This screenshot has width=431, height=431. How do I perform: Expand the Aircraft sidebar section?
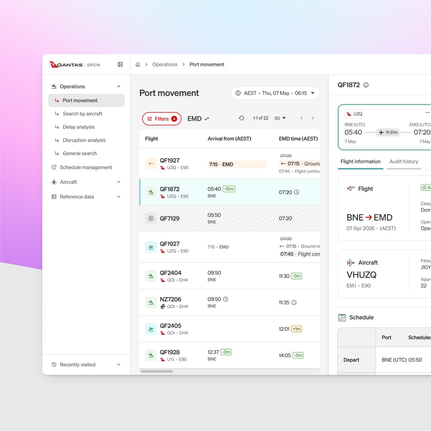click(119, 182)
